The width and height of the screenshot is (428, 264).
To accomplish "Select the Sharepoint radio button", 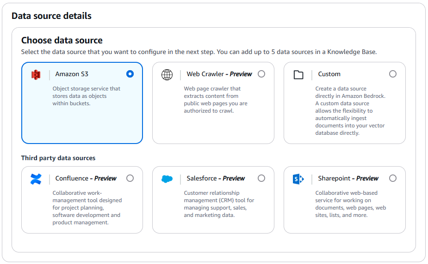I will point(392,178).
